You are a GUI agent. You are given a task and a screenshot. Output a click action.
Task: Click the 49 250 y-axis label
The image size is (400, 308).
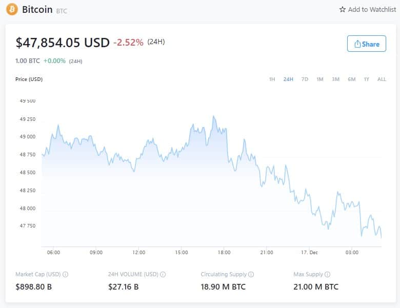click(28, 119)
